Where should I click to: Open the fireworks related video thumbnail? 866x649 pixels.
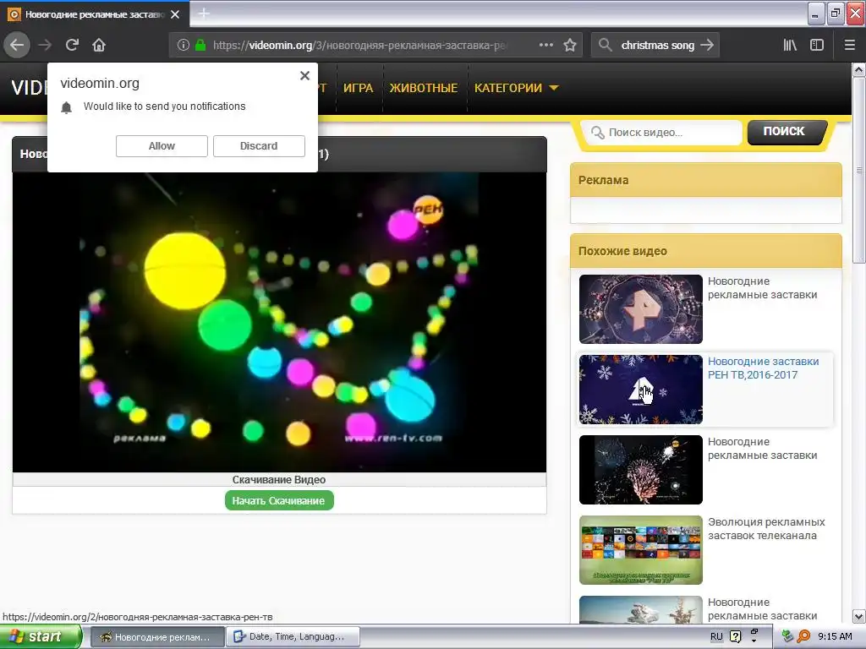click(x=641, y=470)
